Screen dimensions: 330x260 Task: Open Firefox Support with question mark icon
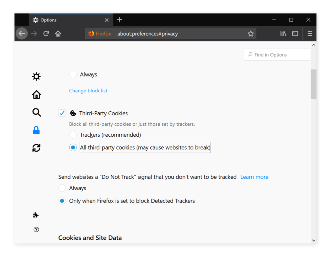(x=36, y=229)
